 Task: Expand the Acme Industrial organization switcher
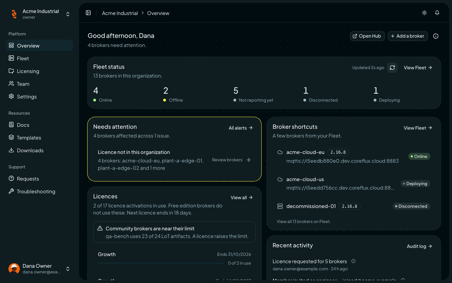[x=68, y=14]
